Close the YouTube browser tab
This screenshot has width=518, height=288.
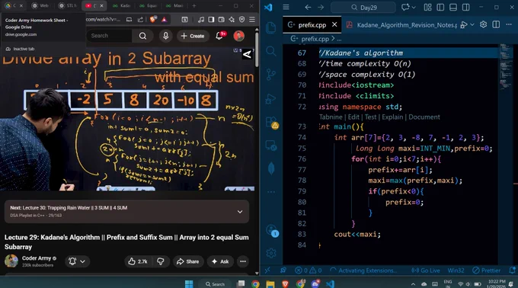point(101,5)
